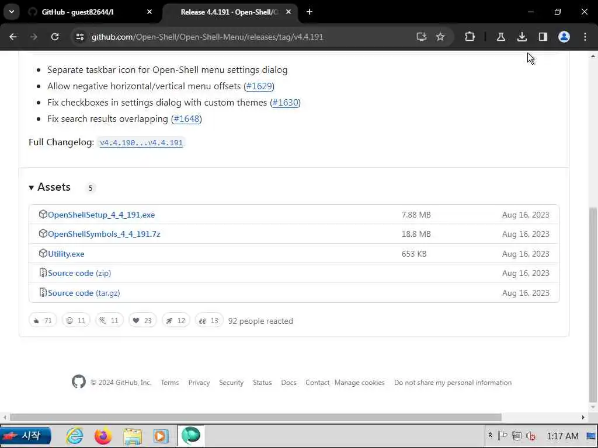Open the tab search dropdown arrow

coord(12,12)
